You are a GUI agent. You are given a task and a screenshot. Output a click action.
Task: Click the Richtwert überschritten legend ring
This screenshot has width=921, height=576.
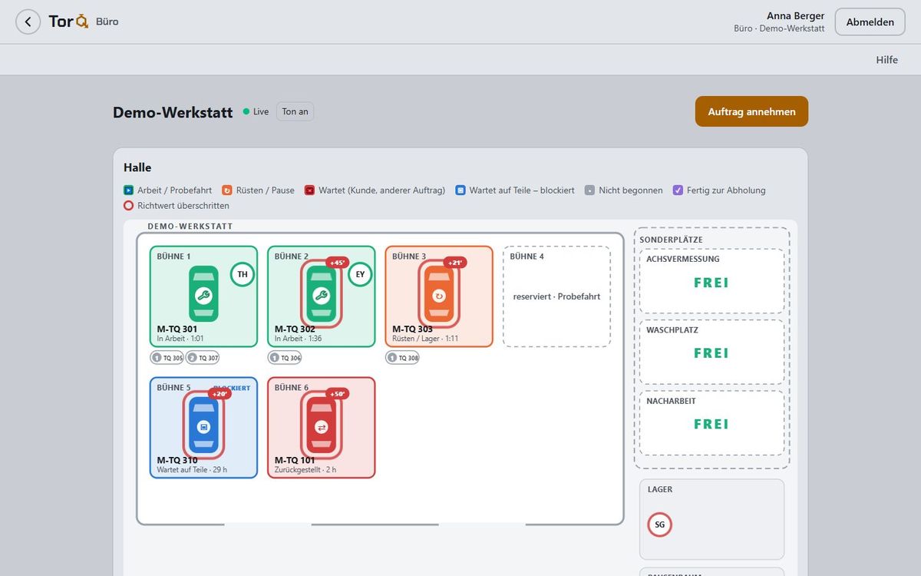tap(129, 206)
